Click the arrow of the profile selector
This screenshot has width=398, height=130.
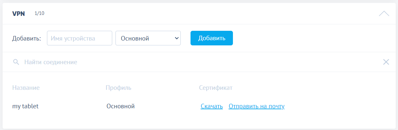pos(177,38)
